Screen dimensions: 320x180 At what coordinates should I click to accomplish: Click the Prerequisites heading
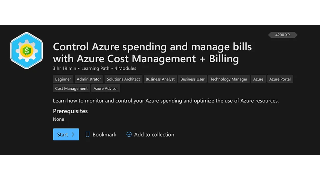coord(70,111)
